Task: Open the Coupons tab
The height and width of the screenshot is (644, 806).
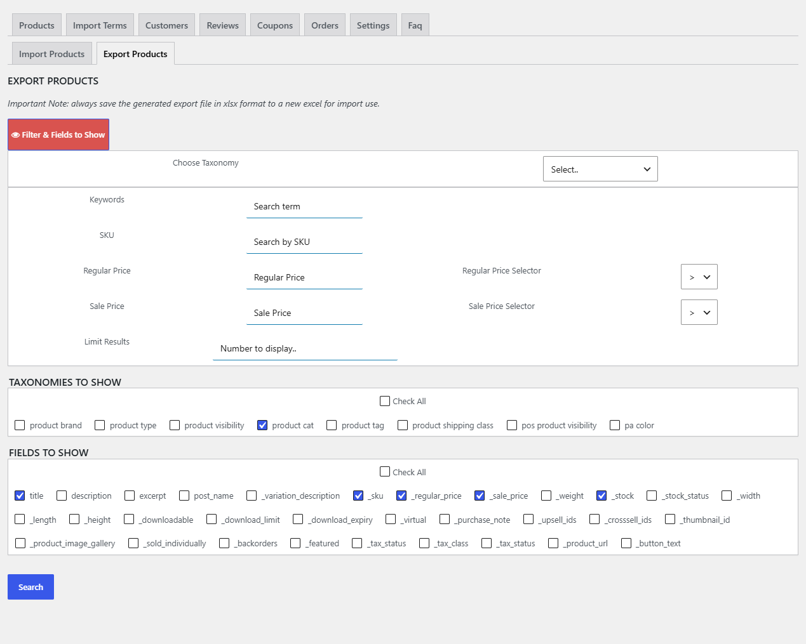Action: 275,25
